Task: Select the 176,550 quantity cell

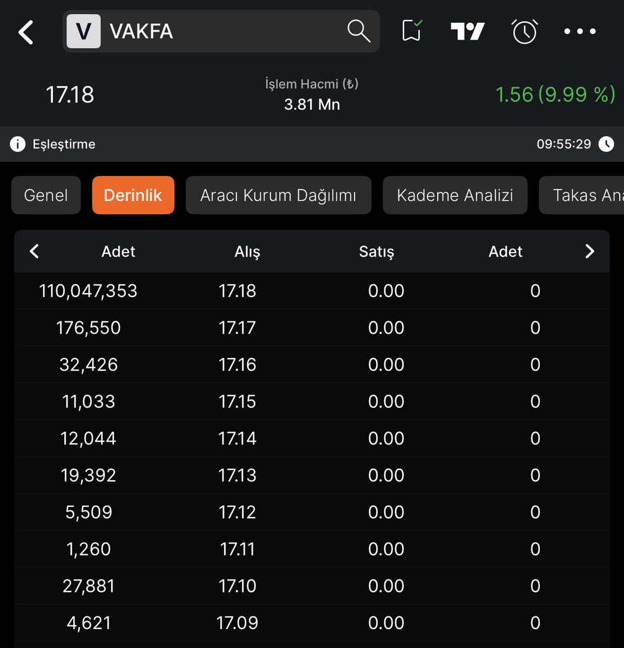Action: click(88, 328)
